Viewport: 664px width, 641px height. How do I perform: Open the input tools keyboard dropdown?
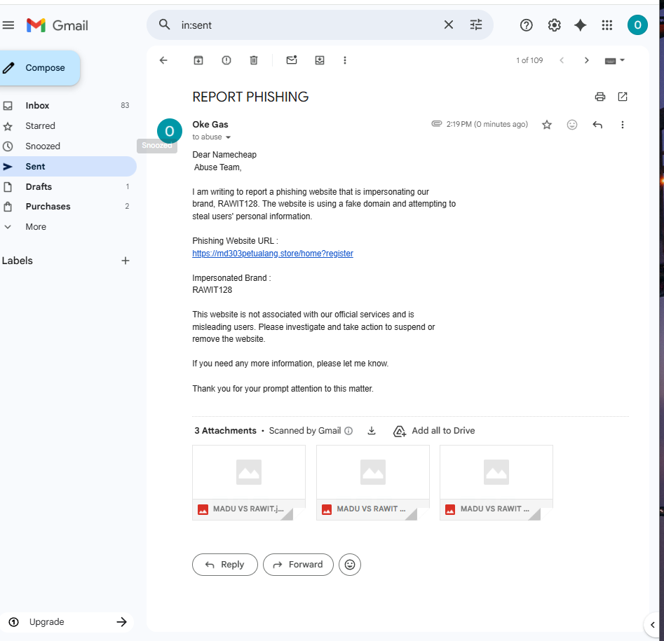614,60
